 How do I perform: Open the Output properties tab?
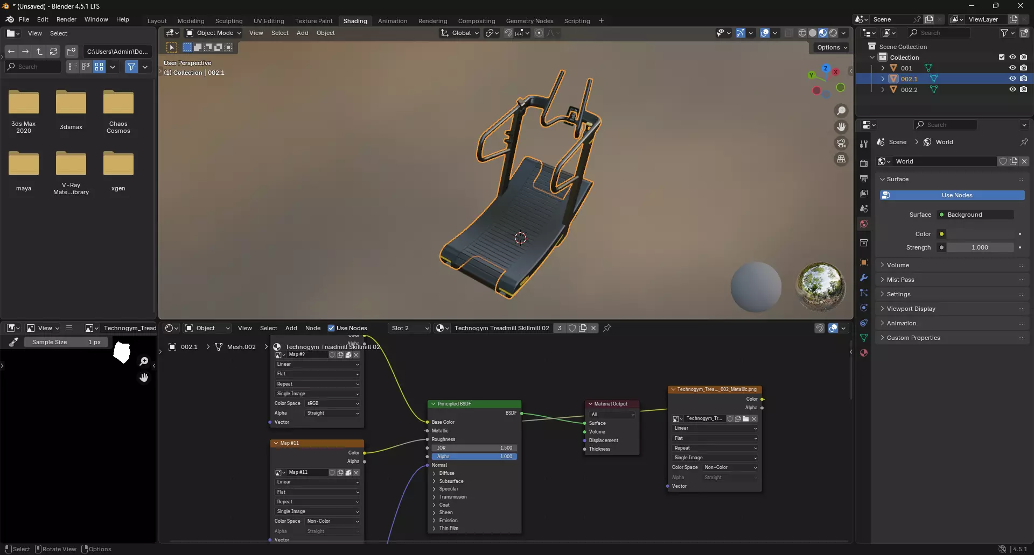[864, 179]
